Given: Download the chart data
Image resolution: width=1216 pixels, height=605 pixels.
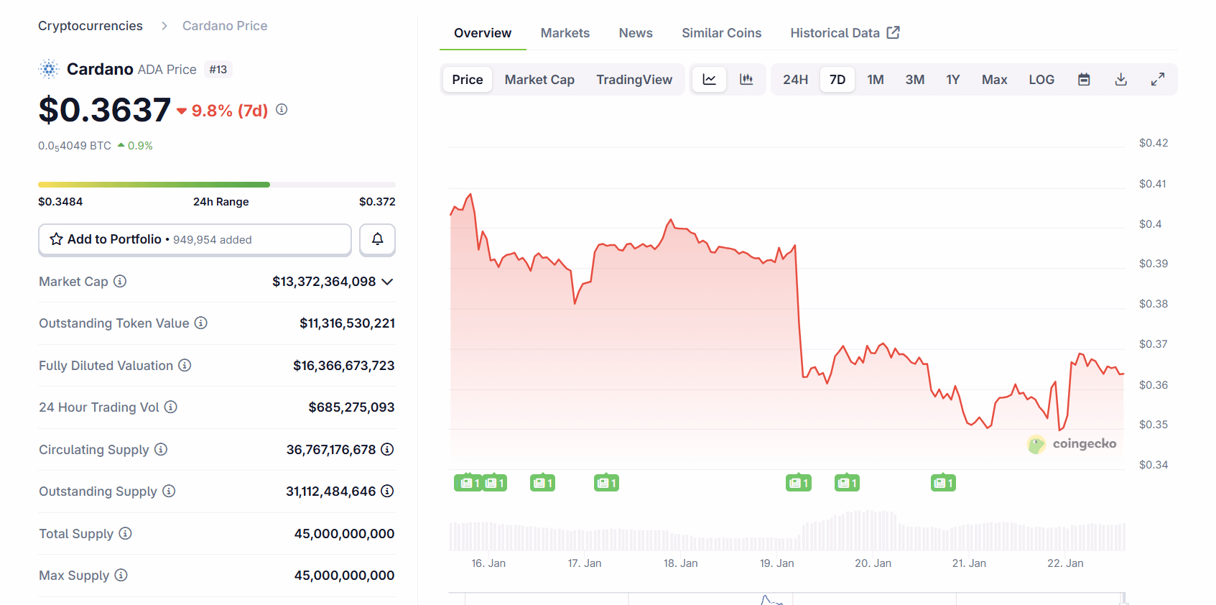Looking at the screenshot, I should click(1120, 80).
